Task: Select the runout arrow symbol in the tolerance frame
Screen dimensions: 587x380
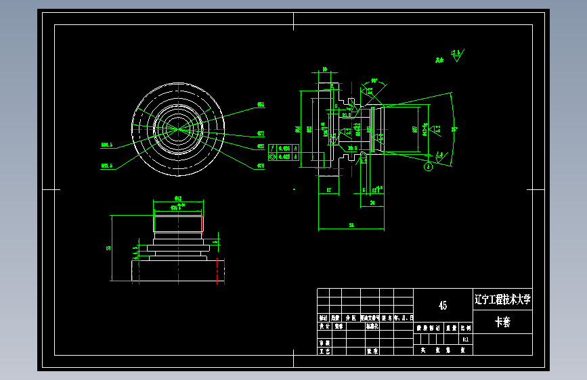Action: (273, 149)
